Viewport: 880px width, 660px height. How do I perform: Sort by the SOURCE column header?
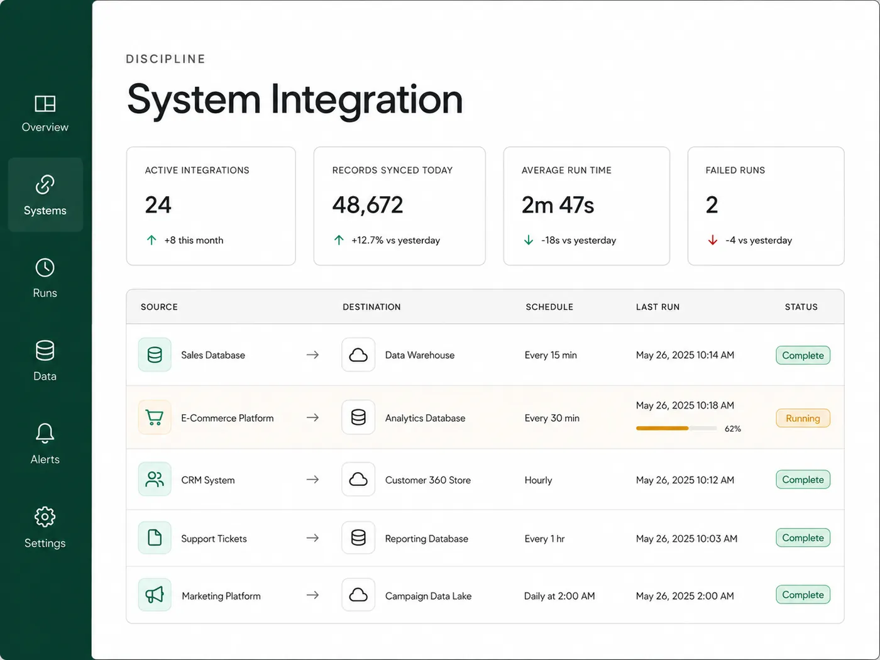click(159, 307)
